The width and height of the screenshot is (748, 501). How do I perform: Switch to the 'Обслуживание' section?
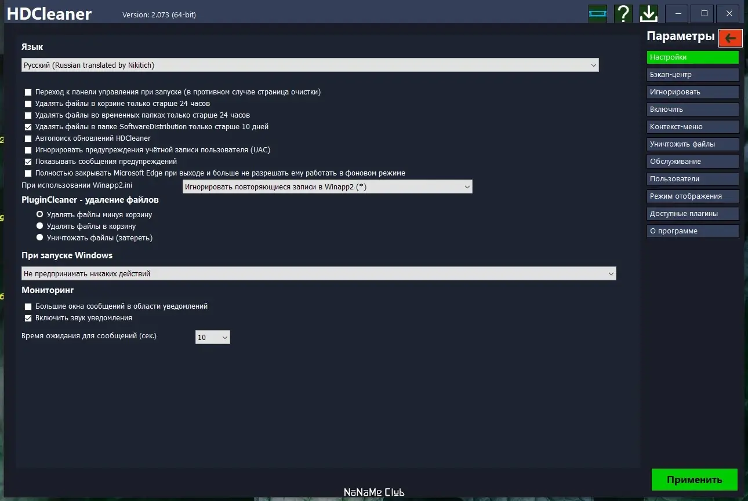click(x=693, y=162)
